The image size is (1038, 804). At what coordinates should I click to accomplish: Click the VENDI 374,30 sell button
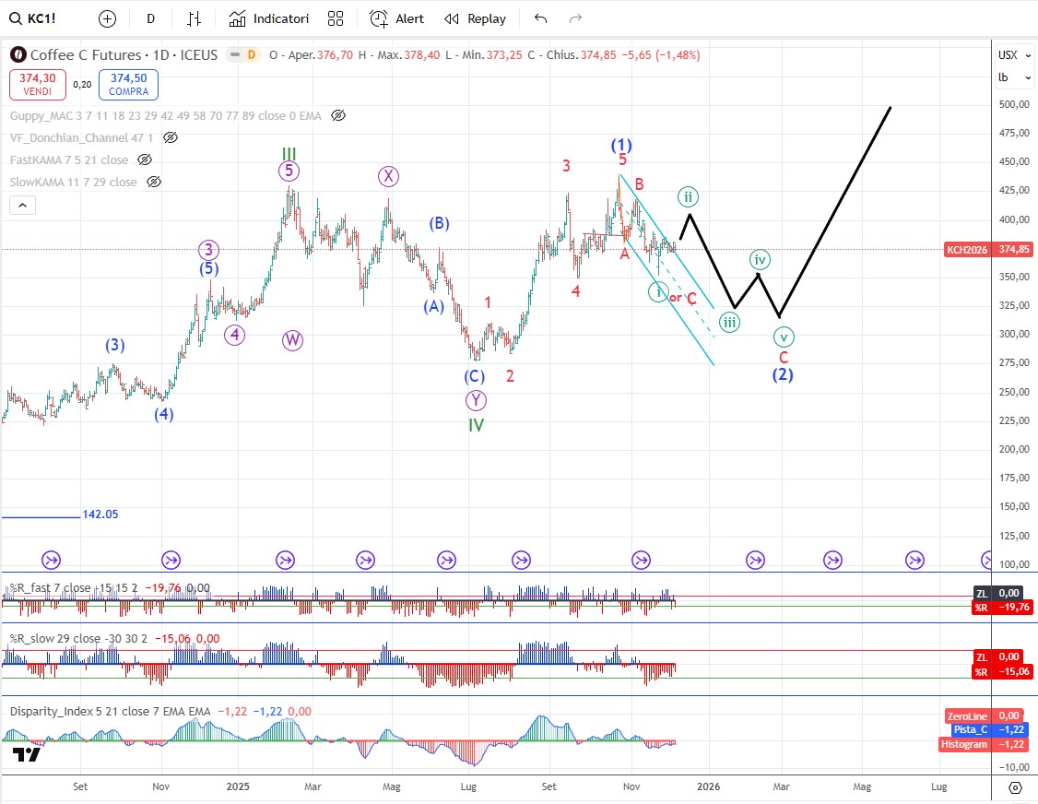(x=38, y=84)
